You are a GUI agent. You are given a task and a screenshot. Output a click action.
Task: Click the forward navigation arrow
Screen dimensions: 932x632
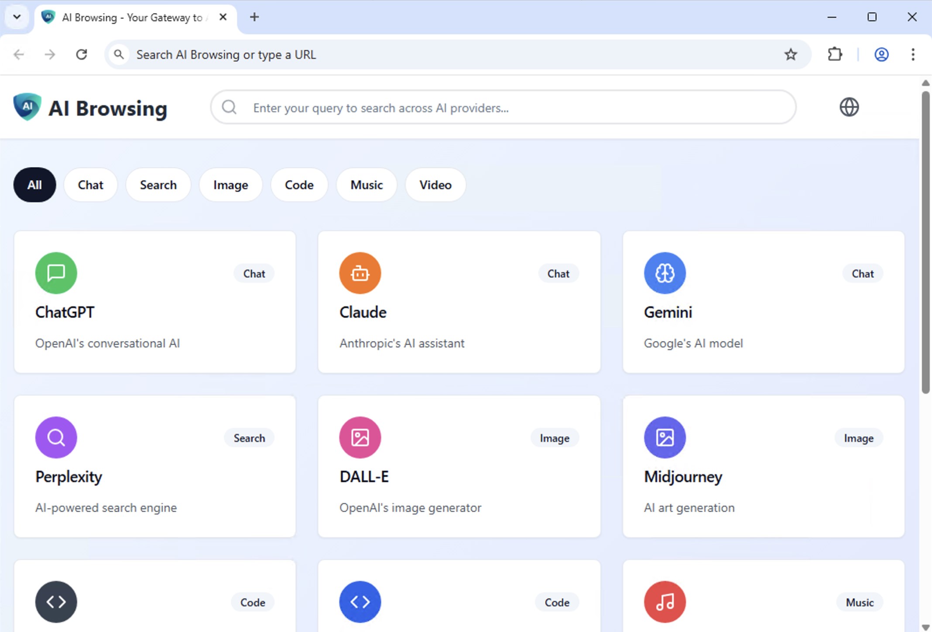click(50, 55)
